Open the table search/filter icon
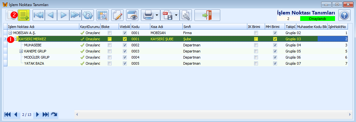Image resolution: width=356 pixels, height=122 pixels. point(103,15)
